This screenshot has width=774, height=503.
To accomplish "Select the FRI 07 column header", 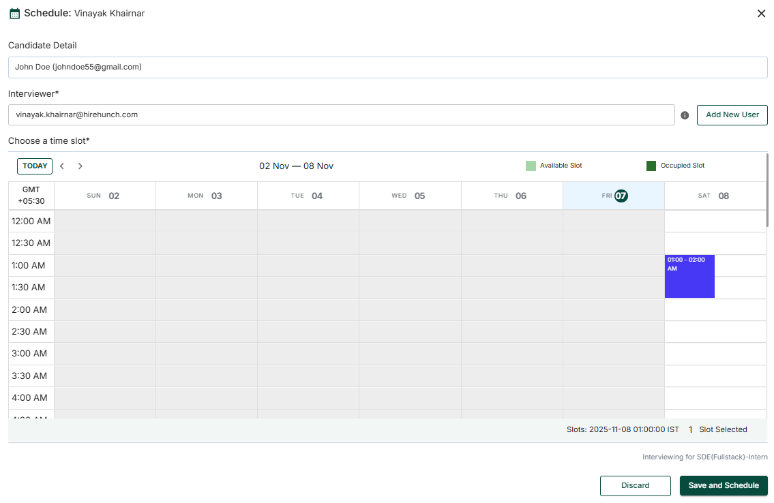I will tap(613, 196).
